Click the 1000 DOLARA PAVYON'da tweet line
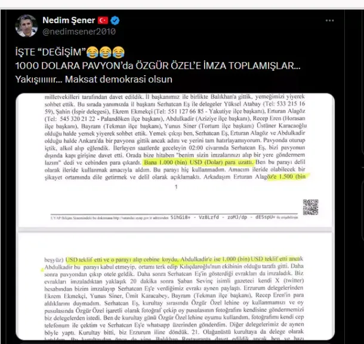Screen dimensions: 364x344 click(158, 66)
